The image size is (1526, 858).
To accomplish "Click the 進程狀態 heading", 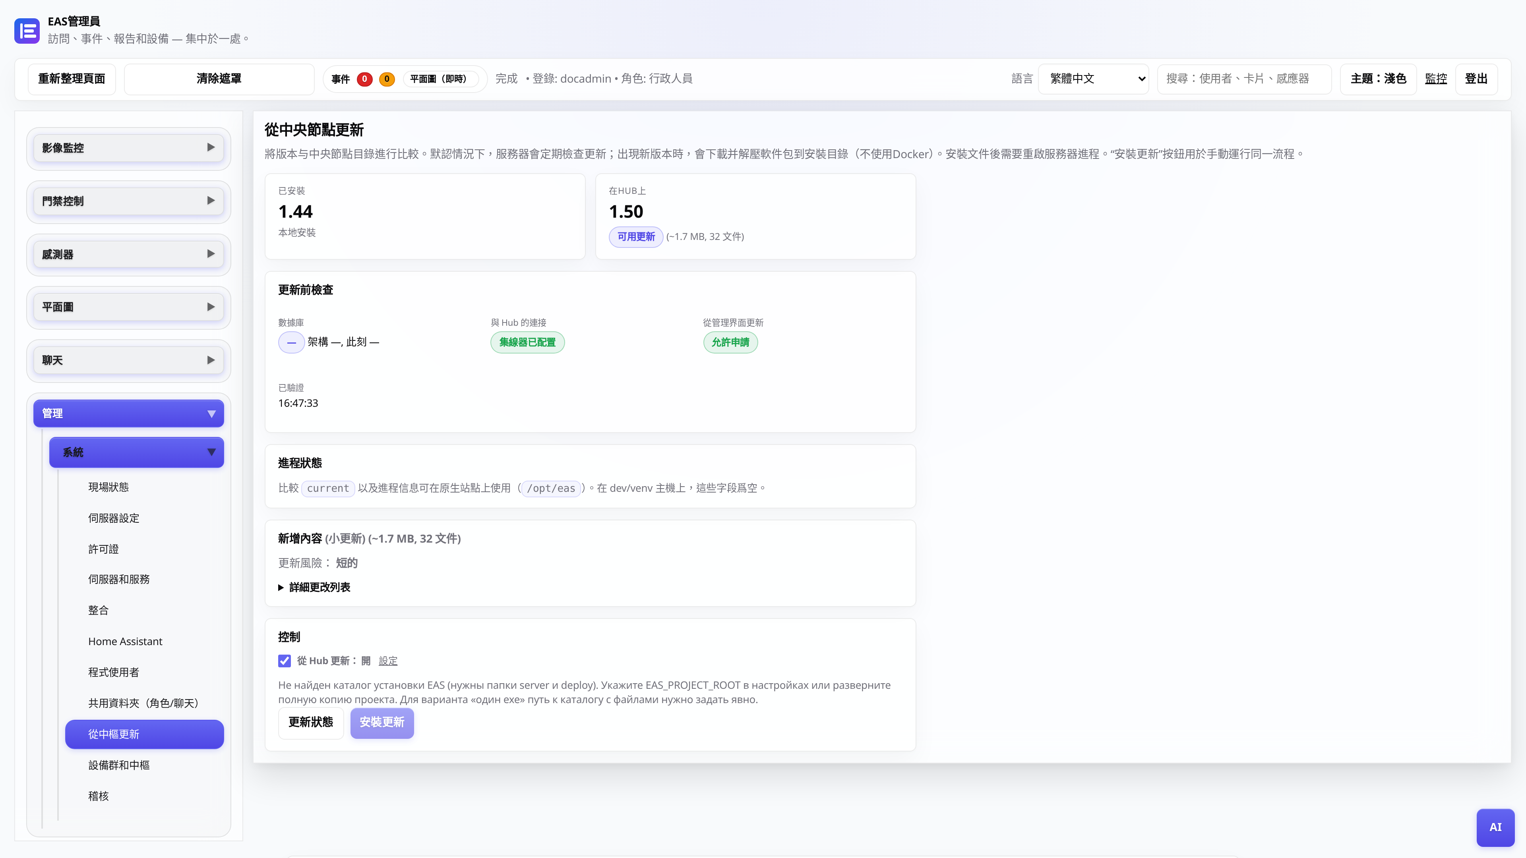I will point(300,463).
